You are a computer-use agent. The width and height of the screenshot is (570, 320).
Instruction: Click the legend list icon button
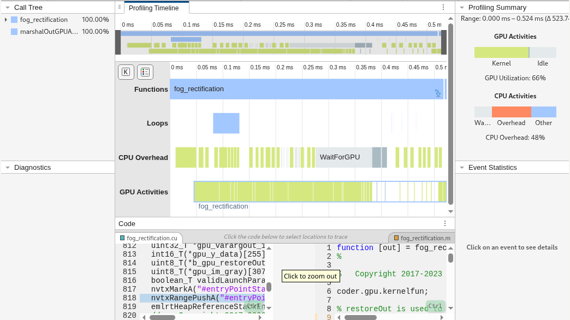(x=145, y=72)
